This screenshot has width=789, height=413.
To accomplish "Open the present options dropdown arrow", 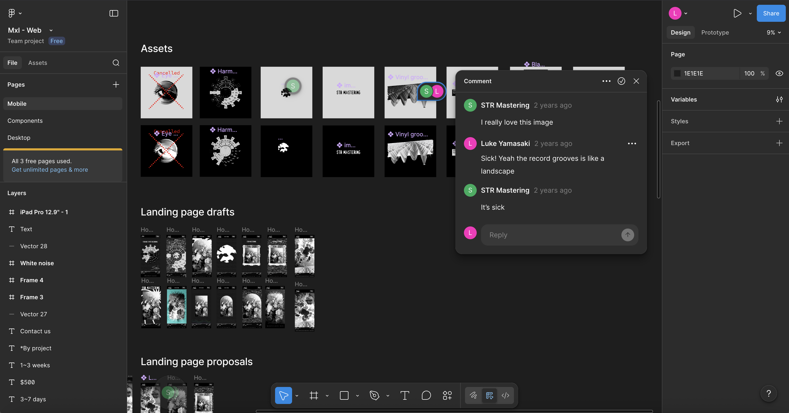I will [750, 14].
